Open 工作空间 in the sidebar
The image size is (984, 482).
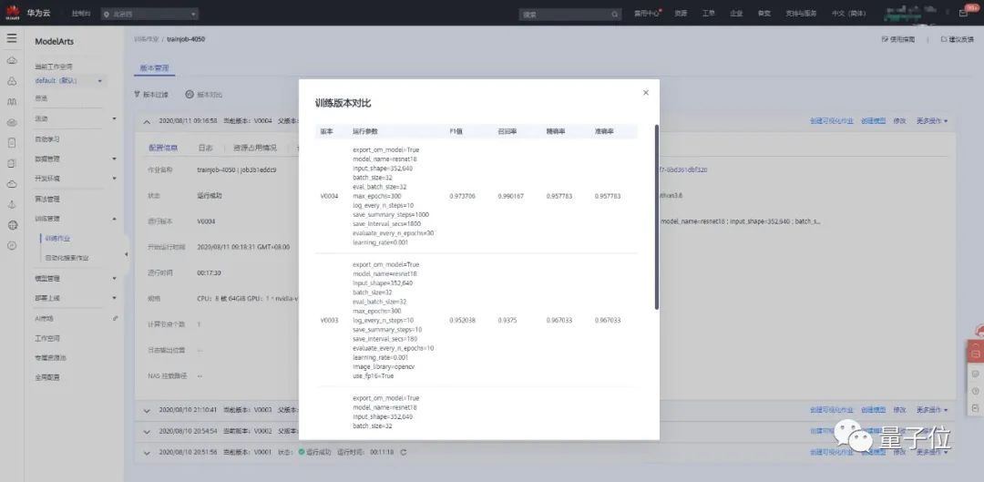coord(47,338)
